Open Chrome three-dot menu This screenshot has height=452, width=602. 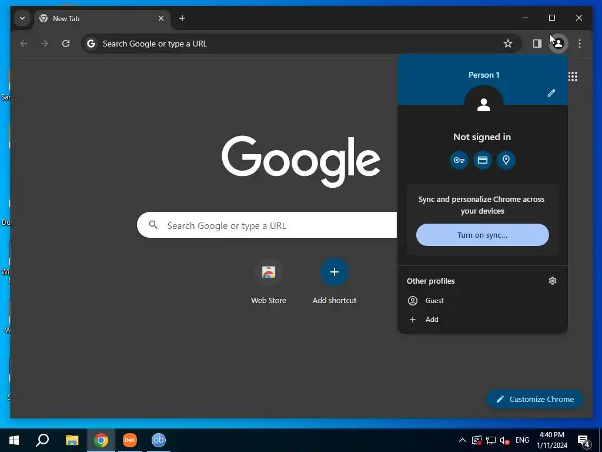(580, 44)
